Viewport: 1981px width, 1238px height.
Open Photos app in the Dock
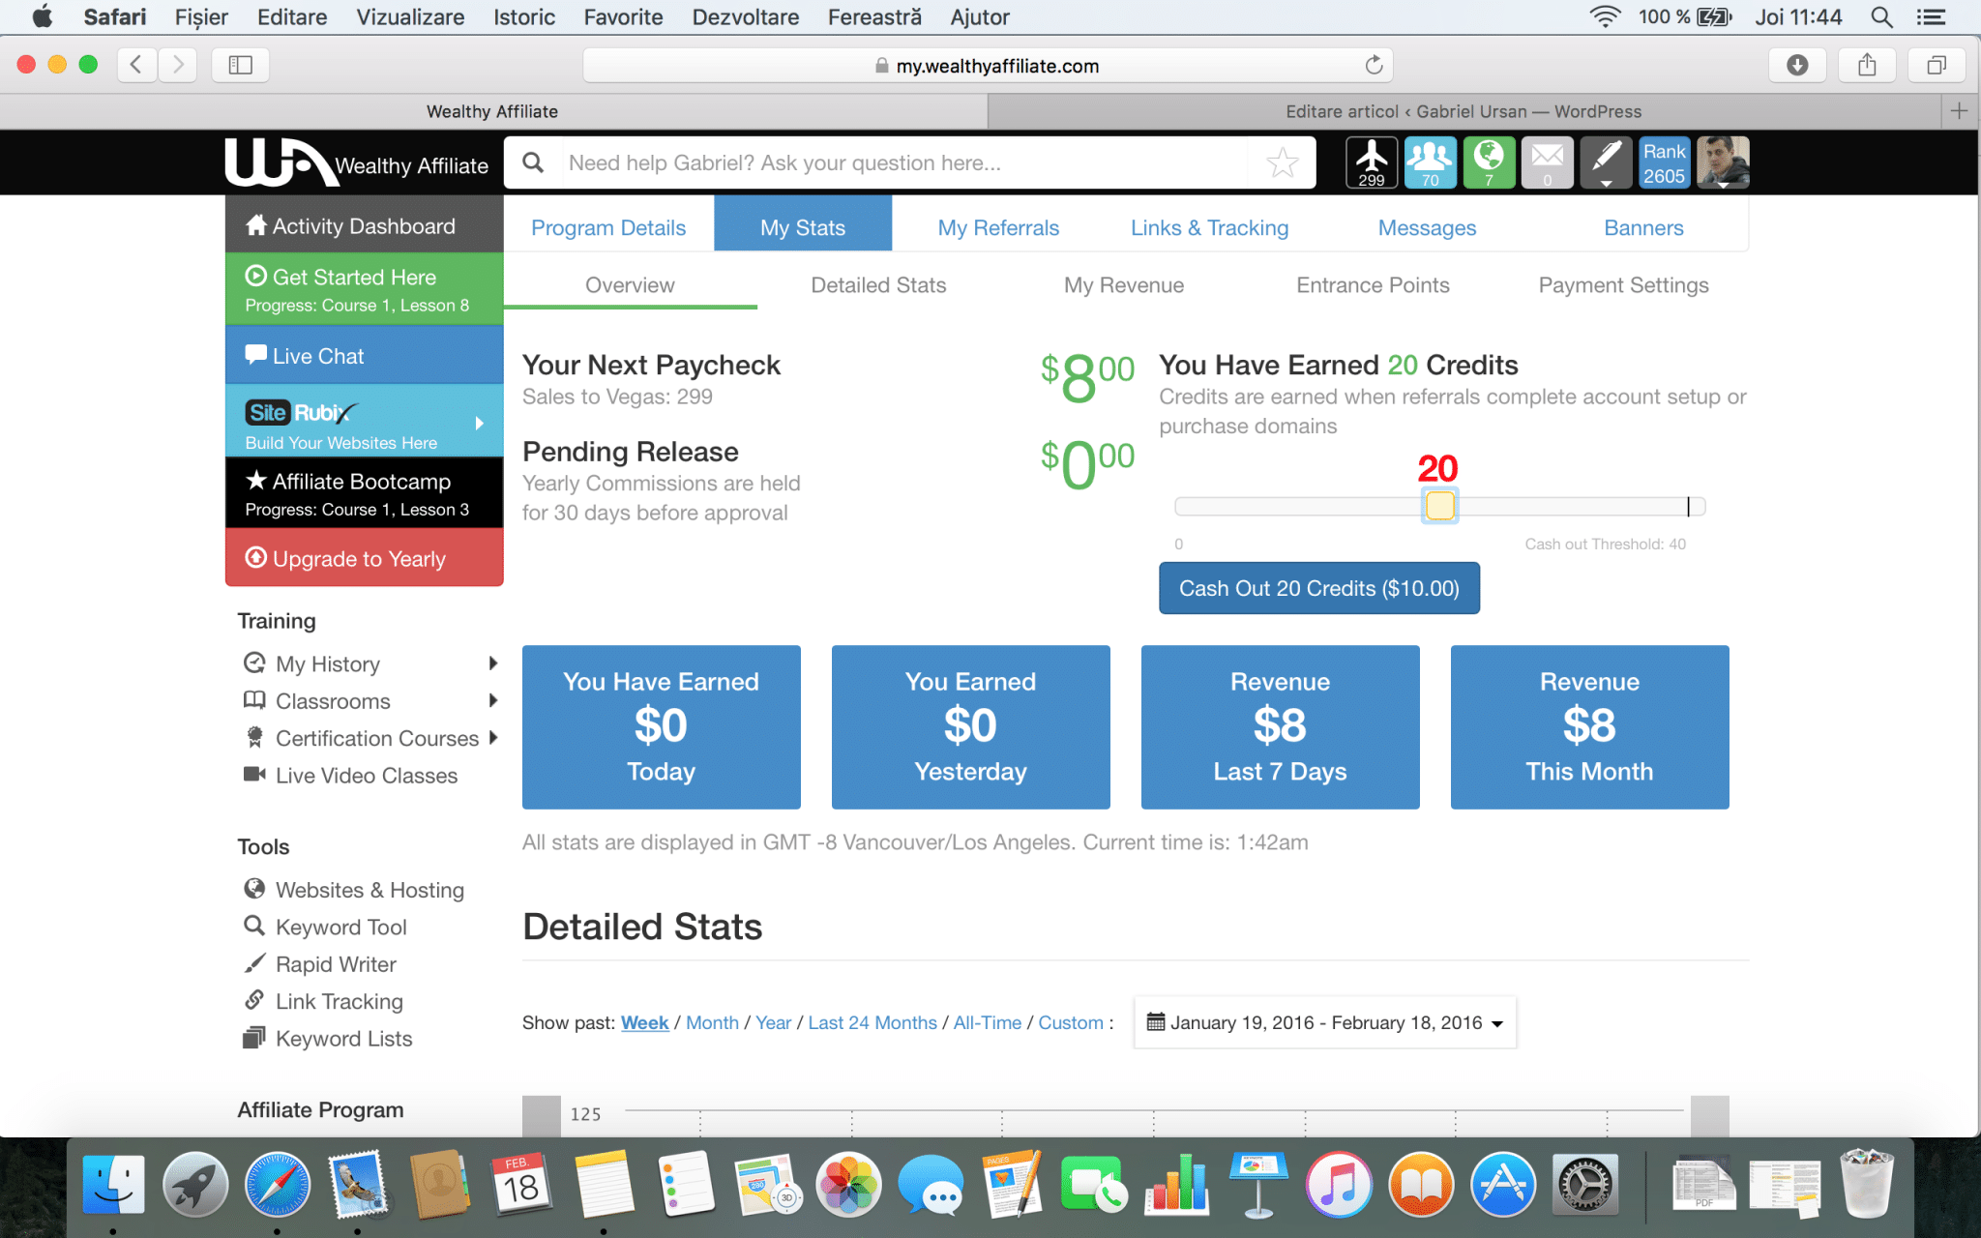tap(848, 1185)
